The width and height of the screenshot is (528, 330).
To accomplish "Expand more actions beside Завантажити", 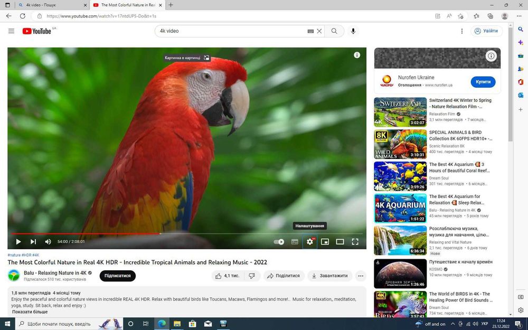I will coord(361,276).
